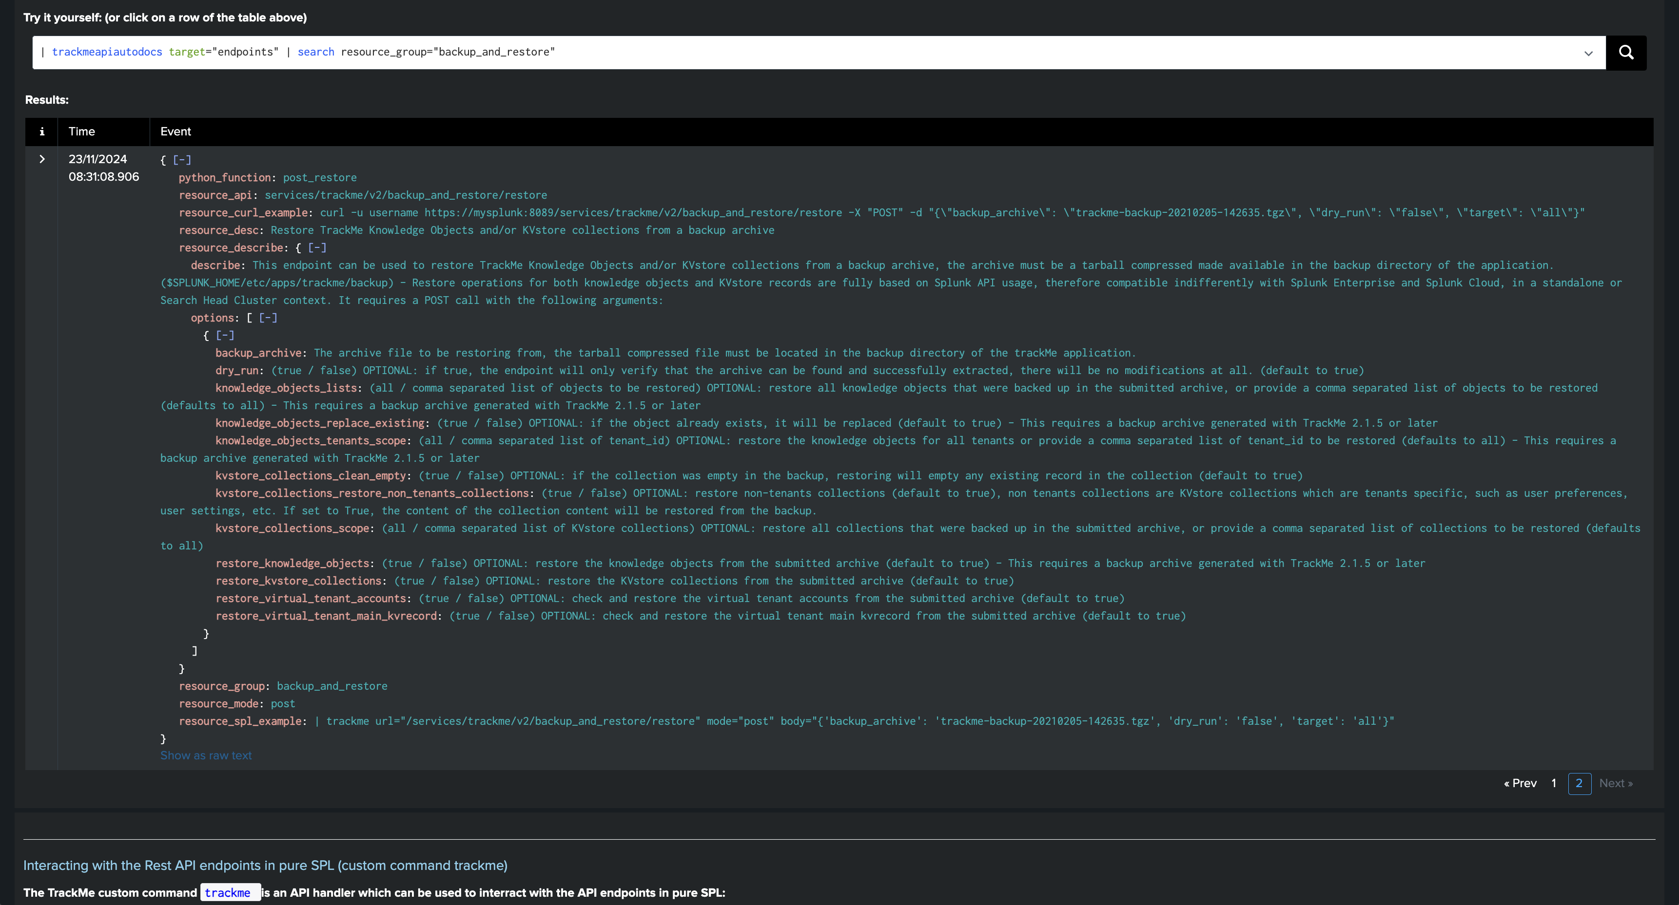This screenshot has width=1679, height=905.
Task: Click the knowledge_objects_tenants_scope key
Action: pyautogui.click(x=311, y=441)
